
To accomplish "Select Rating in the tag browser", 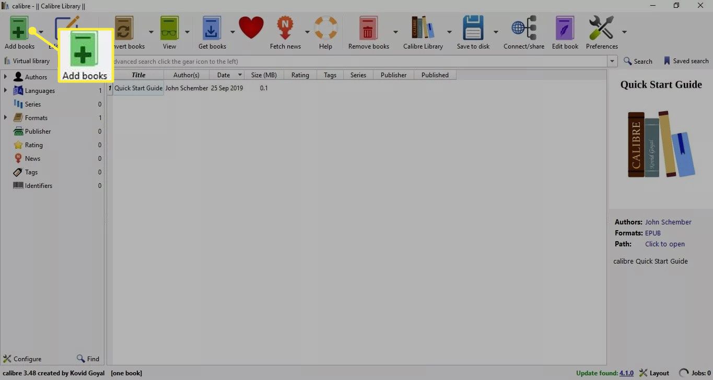I will point(34,145).
